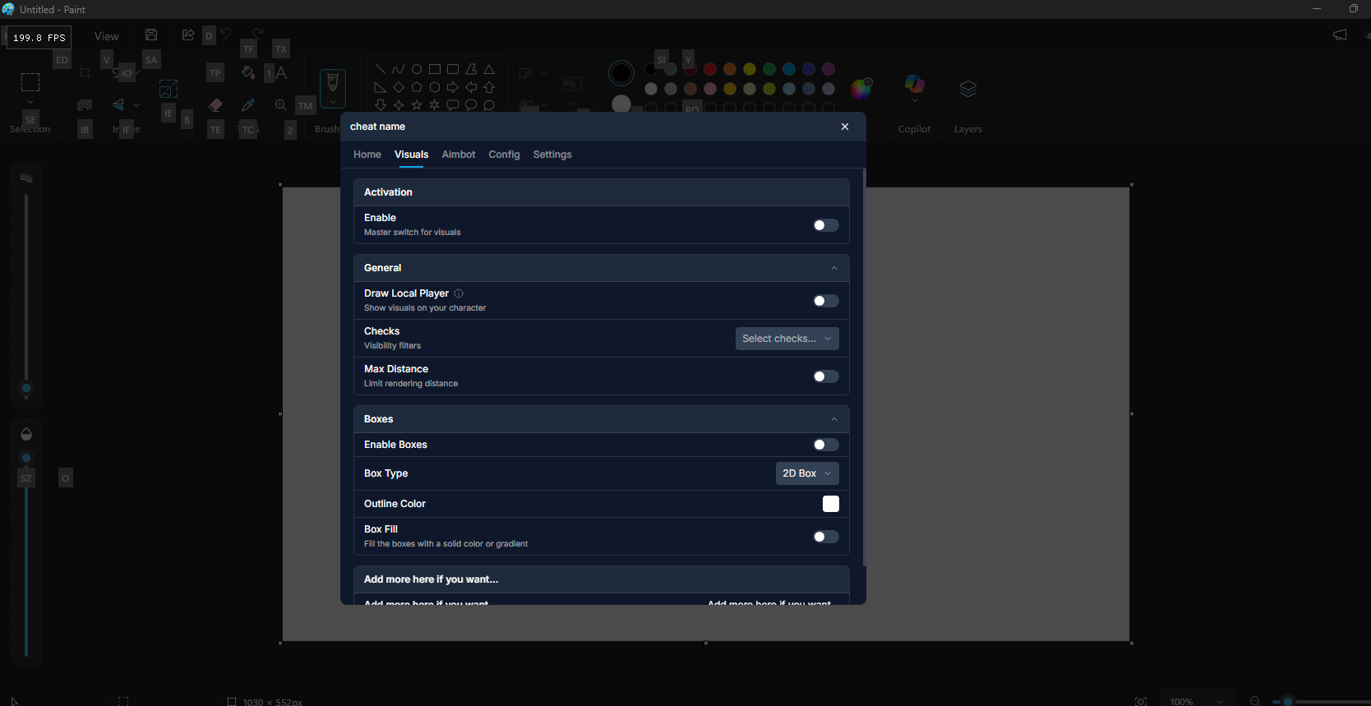The height and width of the screenshot is (706, 1371).
Task: Open the Select checks dropdown
Action: 787,339
